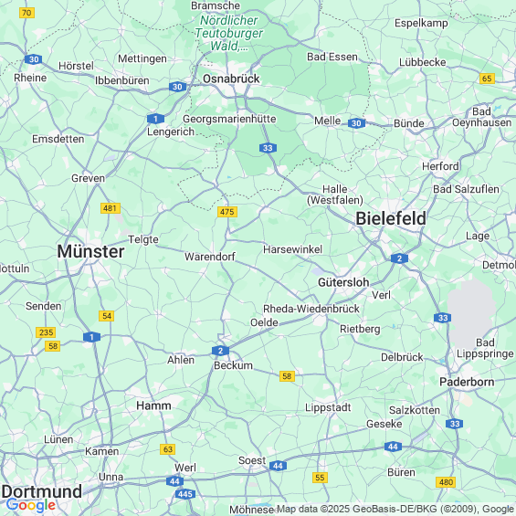Click the yellow 235 road shield
The image size is (516, 516).
[x=46, y=332]
